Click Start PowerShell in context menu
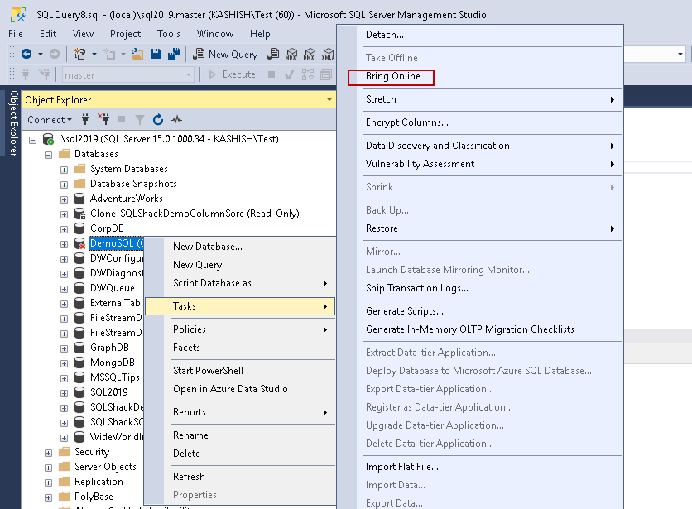The image size is (692, 509). [x=208, y=371]
